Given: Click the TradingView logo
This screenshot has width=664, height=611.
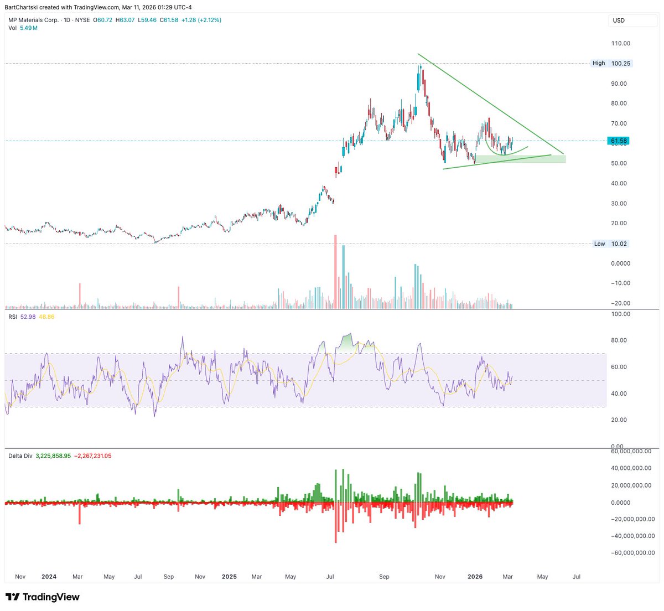Looking at the screenshot, I should 42,597.
